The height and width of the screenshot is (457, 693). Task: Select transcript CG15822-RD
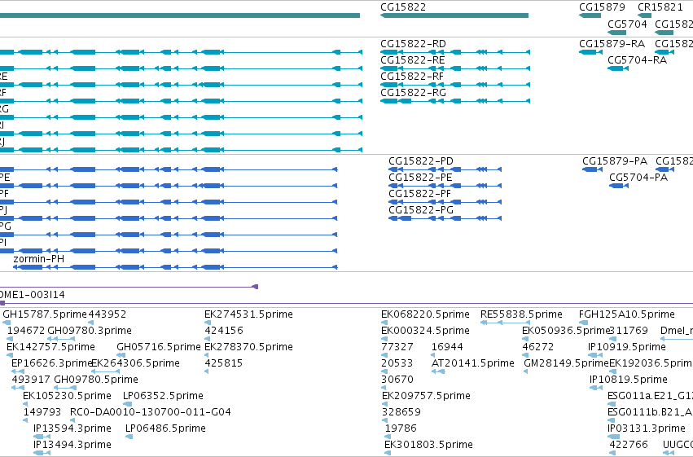click(x=455, y=52)
